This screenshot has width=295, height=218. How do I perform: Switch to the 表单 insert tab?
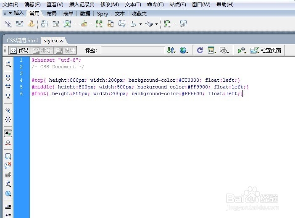[68, 14]
